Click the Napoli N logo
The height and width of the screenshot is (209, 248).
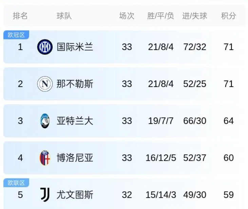pos(45,84)
